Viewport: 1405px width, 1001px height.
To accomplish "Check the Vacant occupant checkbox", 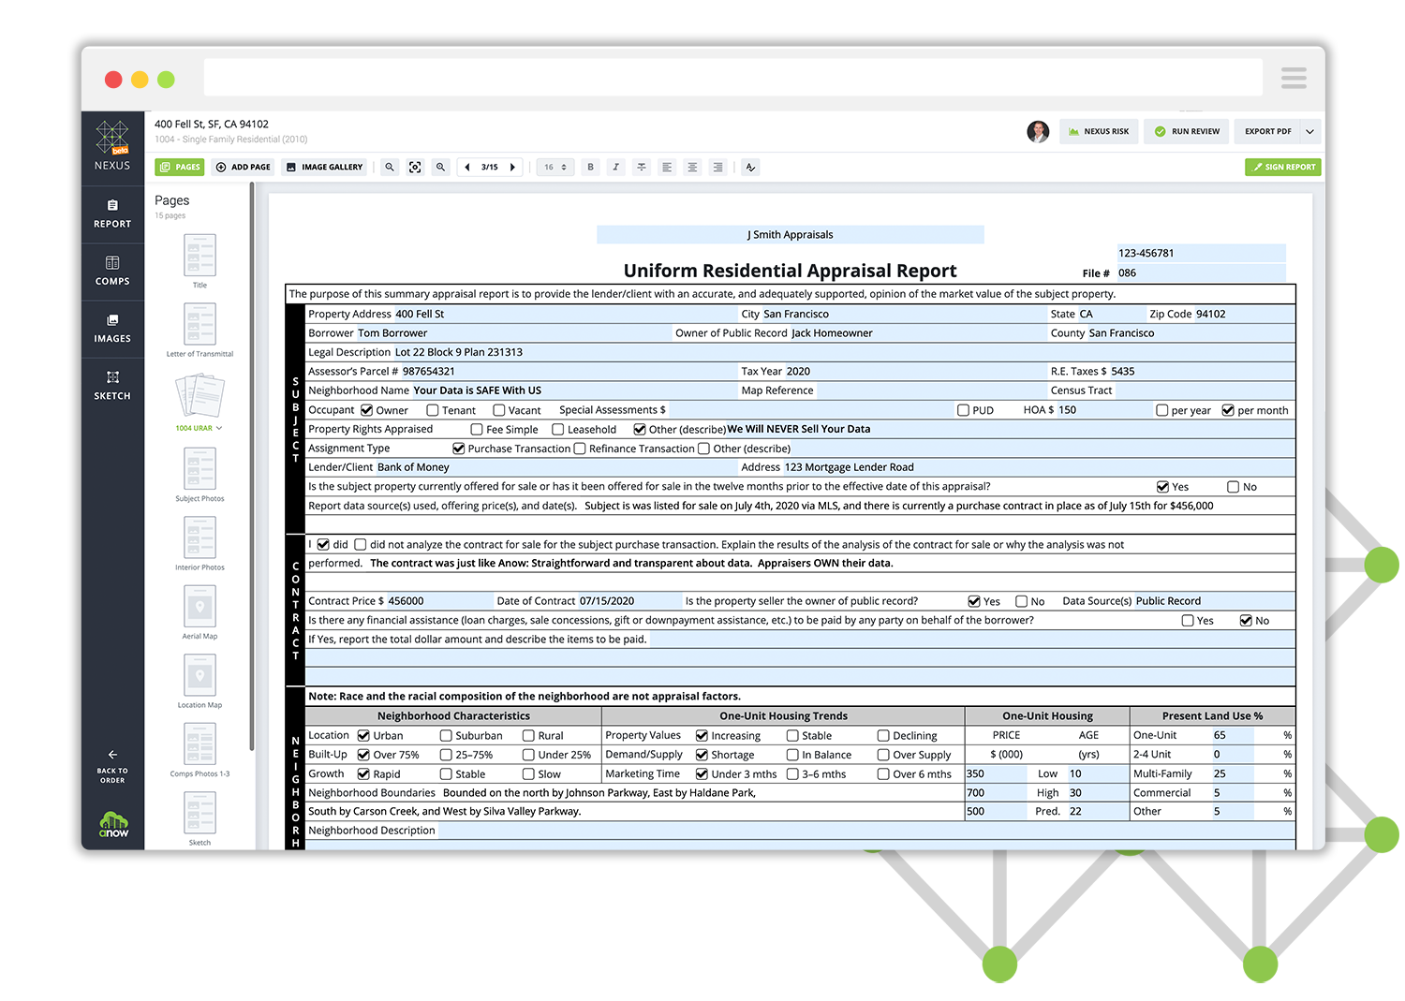I will (x=499, y=410).
